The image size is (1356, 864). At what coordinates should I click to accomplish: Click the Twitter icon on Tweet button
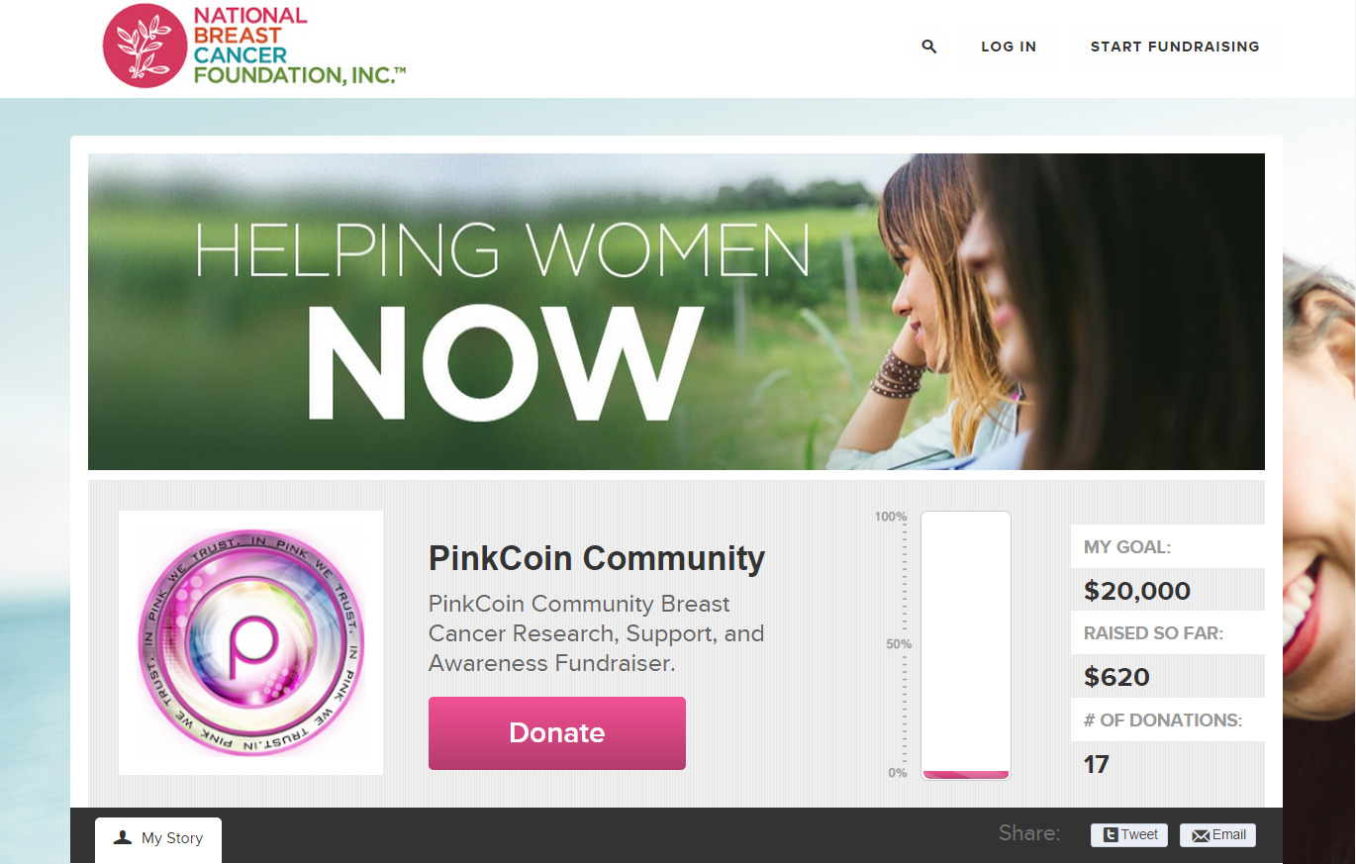tap(1111, 835)
